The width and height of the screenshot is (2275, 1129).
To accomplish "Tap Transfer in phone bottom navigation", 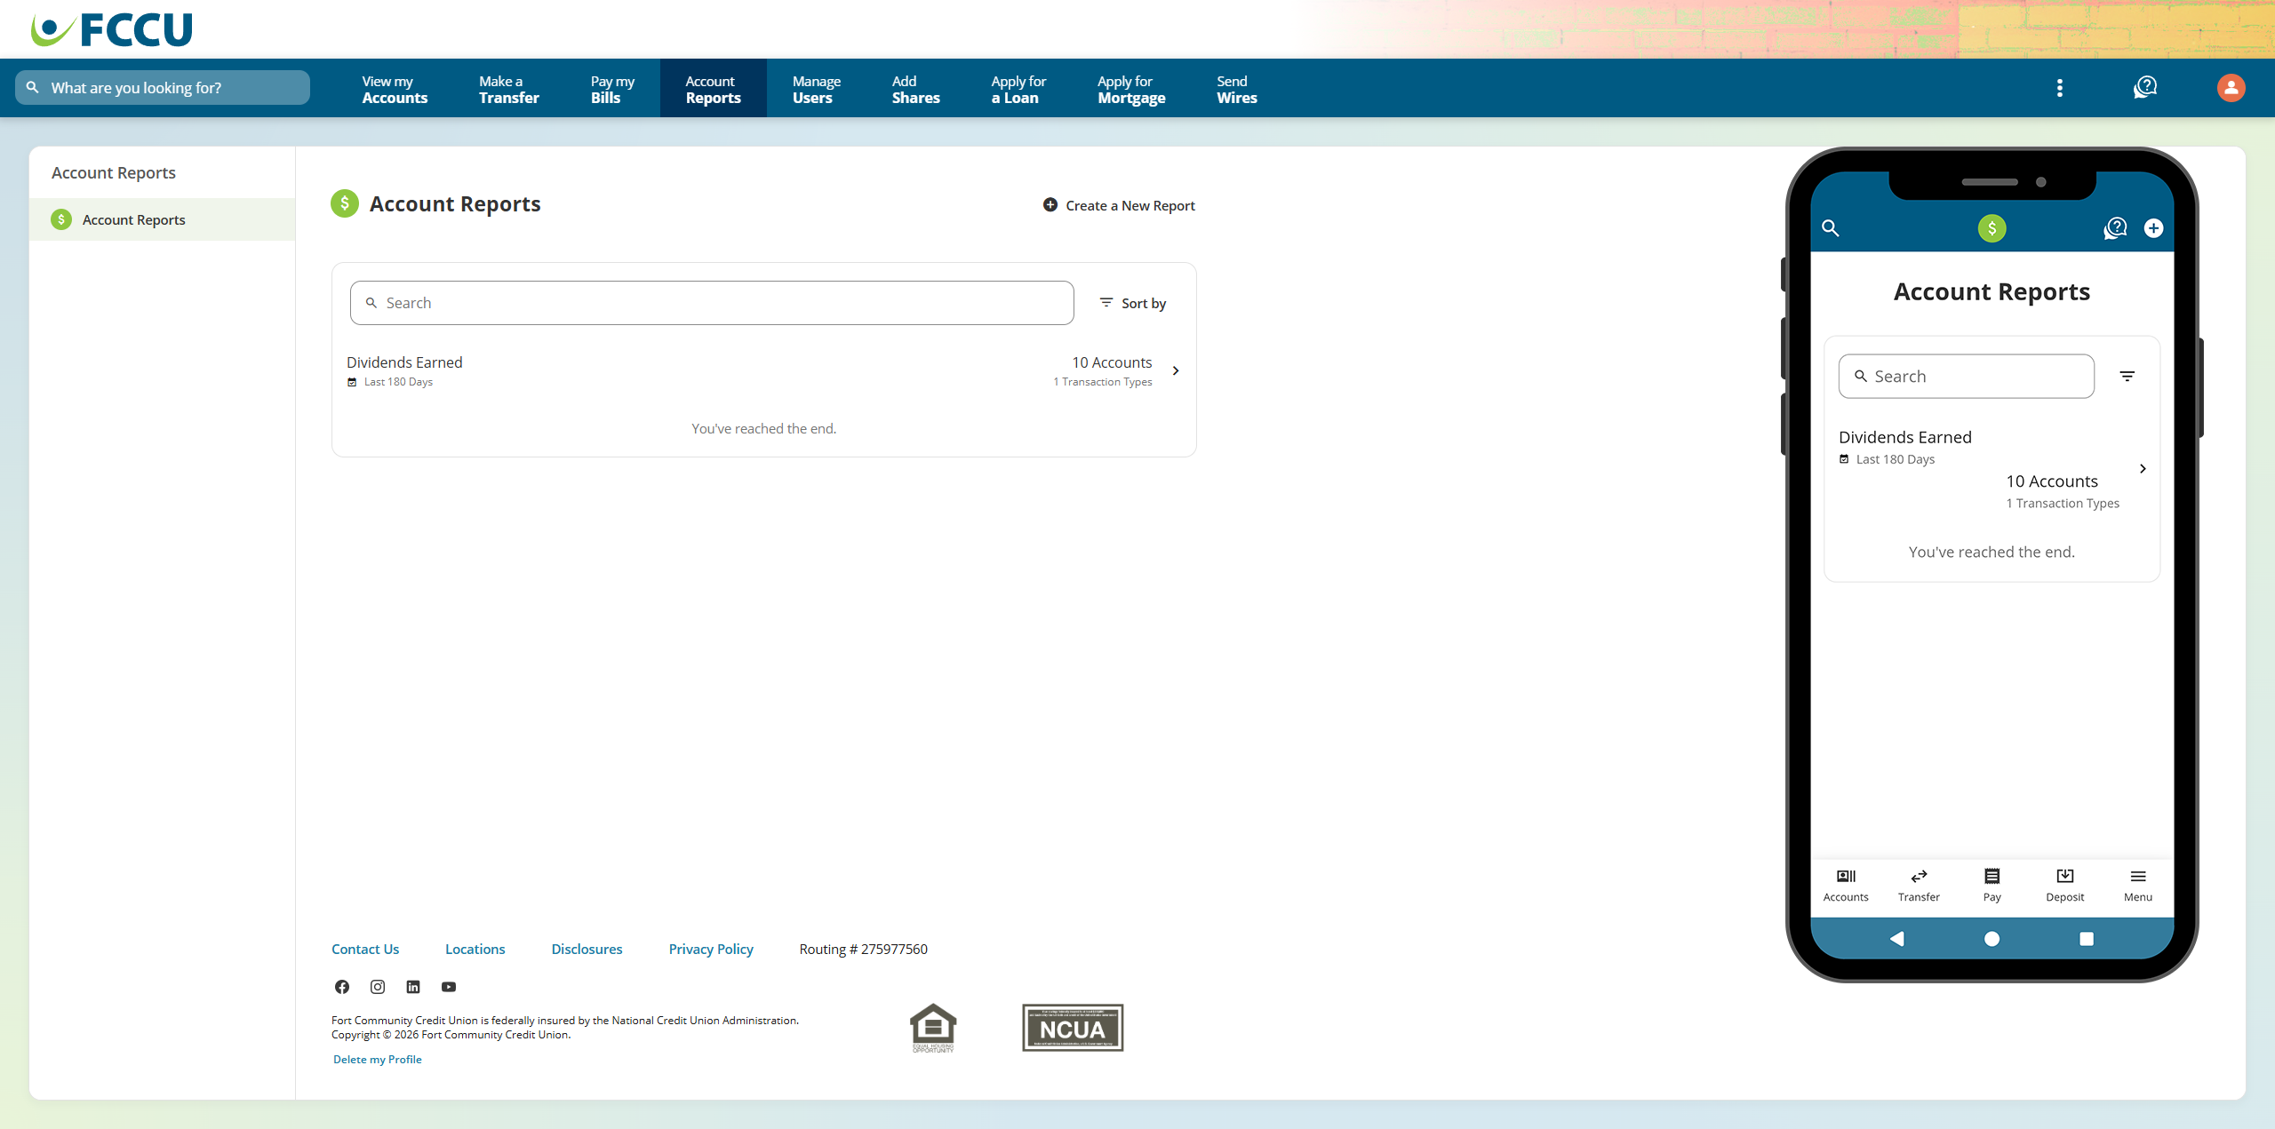I will [x=1919, y=886].
